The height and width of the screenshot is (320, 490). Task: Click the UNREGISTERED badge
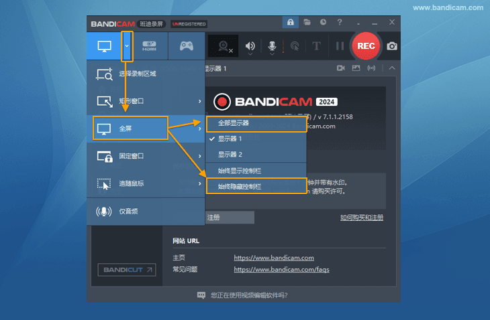point(189,24)
